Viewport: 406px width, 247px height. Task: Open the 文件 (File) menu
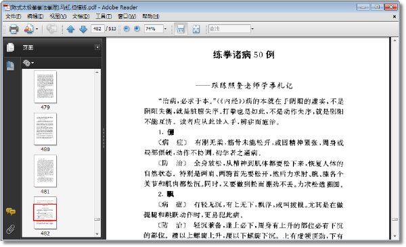[14, 16]
